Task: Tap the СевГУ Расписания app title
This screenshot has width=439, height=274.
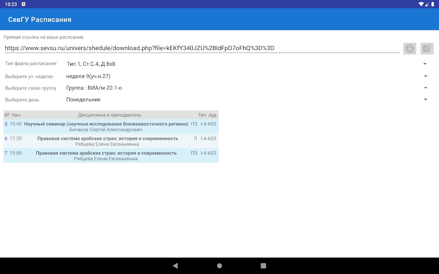Action: click(40, 19)
